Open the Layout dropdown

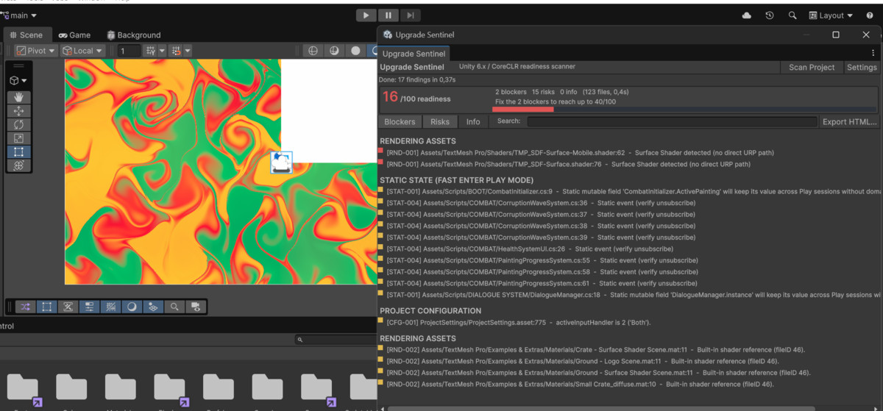click(831, 15)
